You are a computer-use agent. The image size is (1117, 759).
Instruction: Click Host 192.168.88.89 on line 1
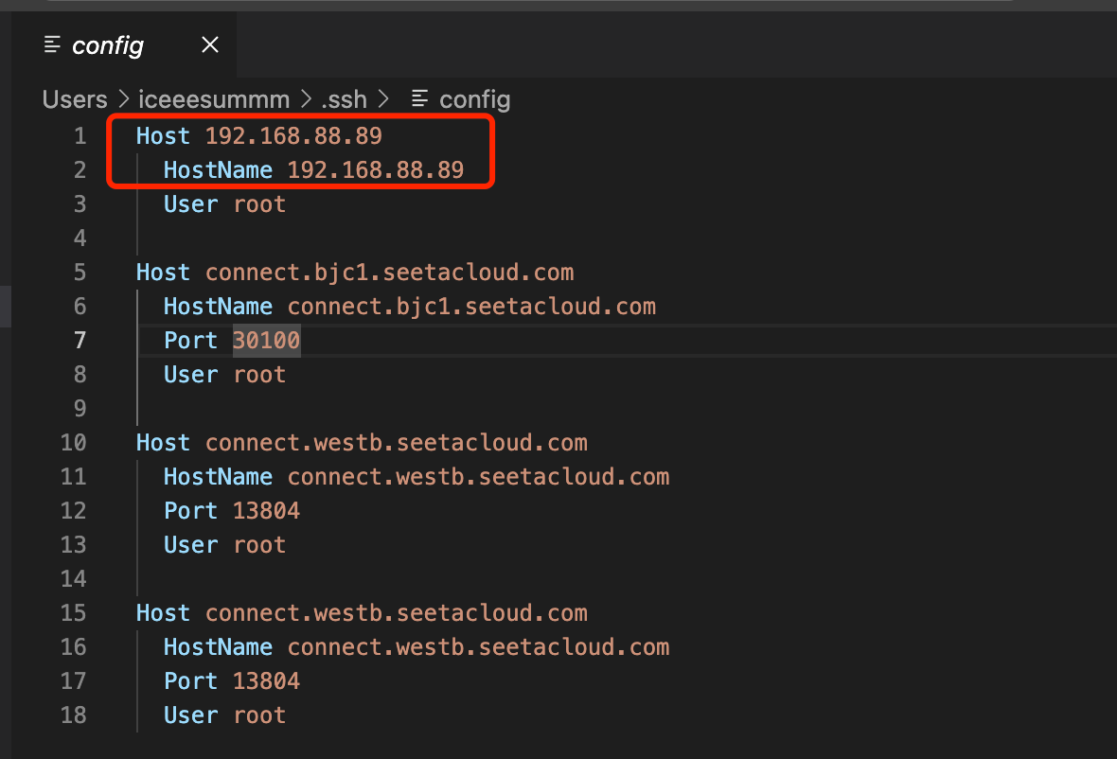(258, 135)
